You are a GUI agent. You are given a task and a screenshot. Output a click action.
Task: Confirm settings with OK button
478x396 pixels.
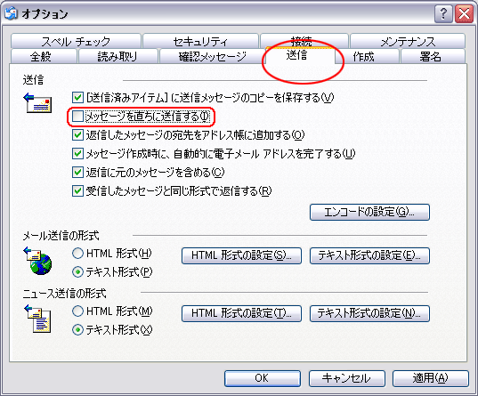point(263,378)
